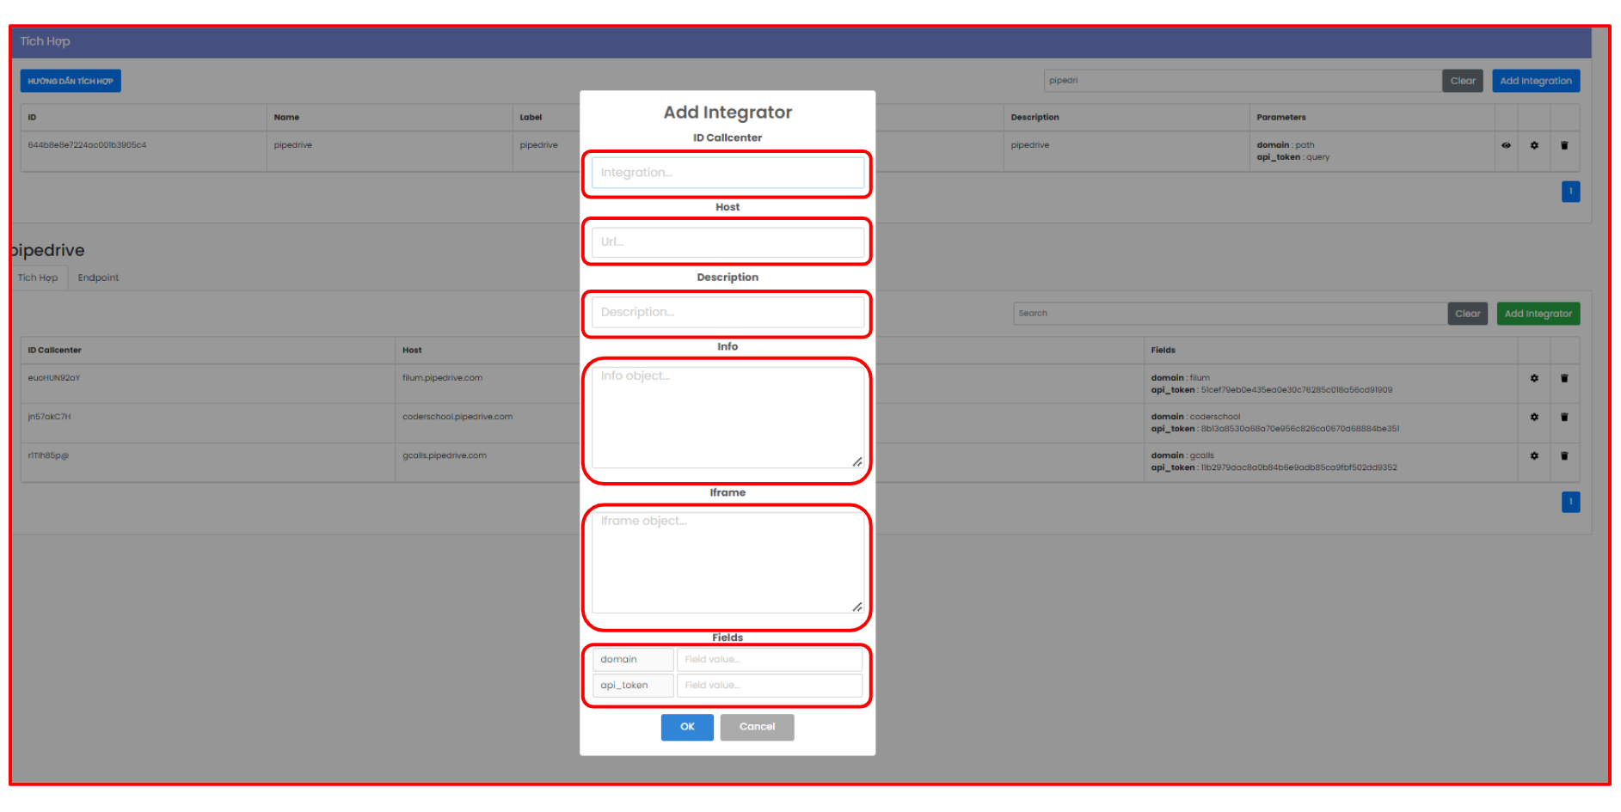
Task: Cancel the Add Integrator dialog
Action: (x=757, y=727)
